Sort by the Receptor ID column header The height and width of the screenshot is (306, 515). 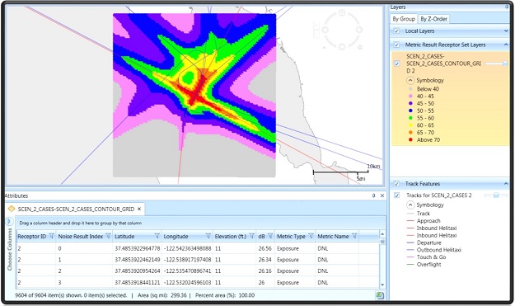point(32,237)
